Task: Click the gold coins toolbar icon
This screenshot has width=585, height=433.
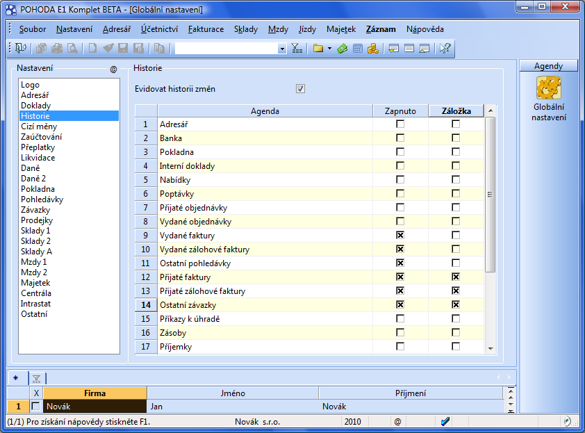Action: [372, 48]
